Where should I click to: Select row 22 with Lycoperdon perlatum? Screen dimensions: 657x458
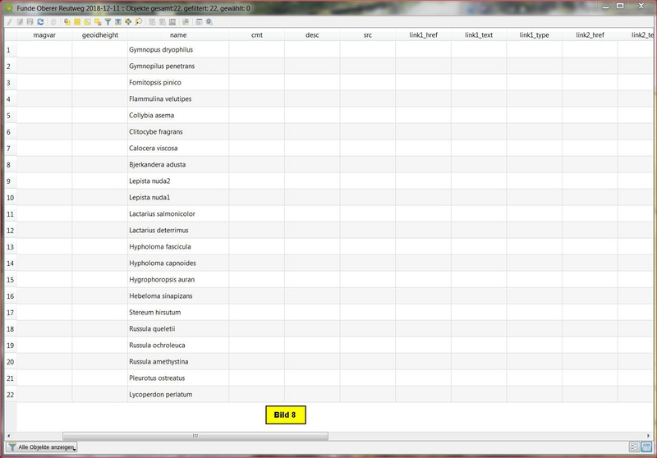coord(8,395)
